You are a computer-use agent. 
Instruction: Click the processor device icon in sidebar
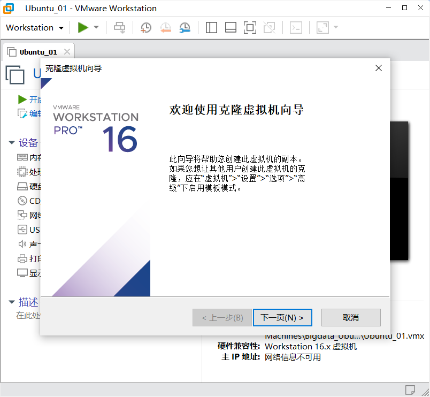[22, 172]
